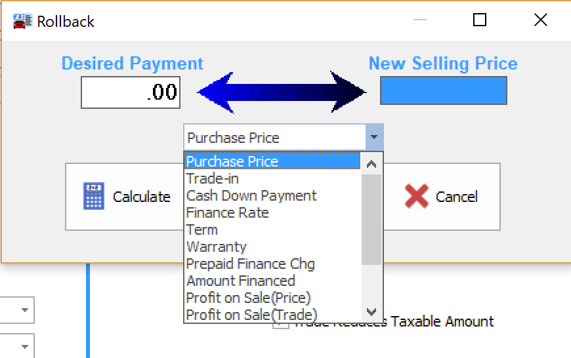Click the red X Cancel icon
This screenshot has height=358, width=571.
417,196
